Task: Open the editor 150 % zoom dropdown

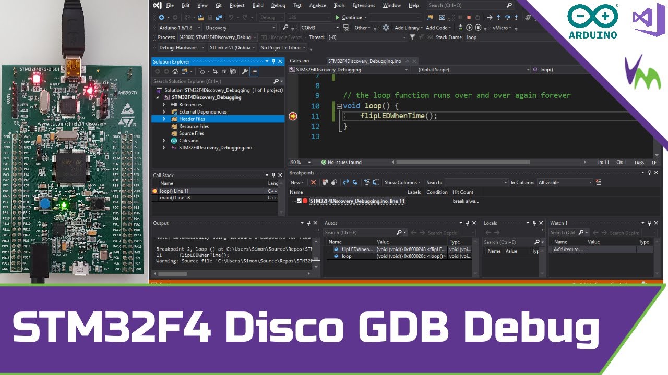Action: coord(301,162)
